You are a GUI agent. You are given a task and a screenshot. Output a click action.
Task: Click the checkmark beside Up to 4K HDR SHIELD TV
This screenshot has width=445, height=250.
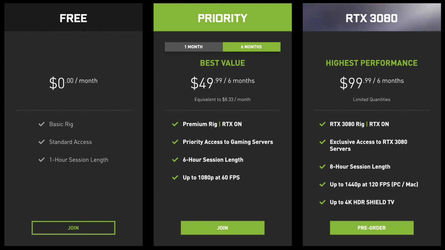pos(322,202)
